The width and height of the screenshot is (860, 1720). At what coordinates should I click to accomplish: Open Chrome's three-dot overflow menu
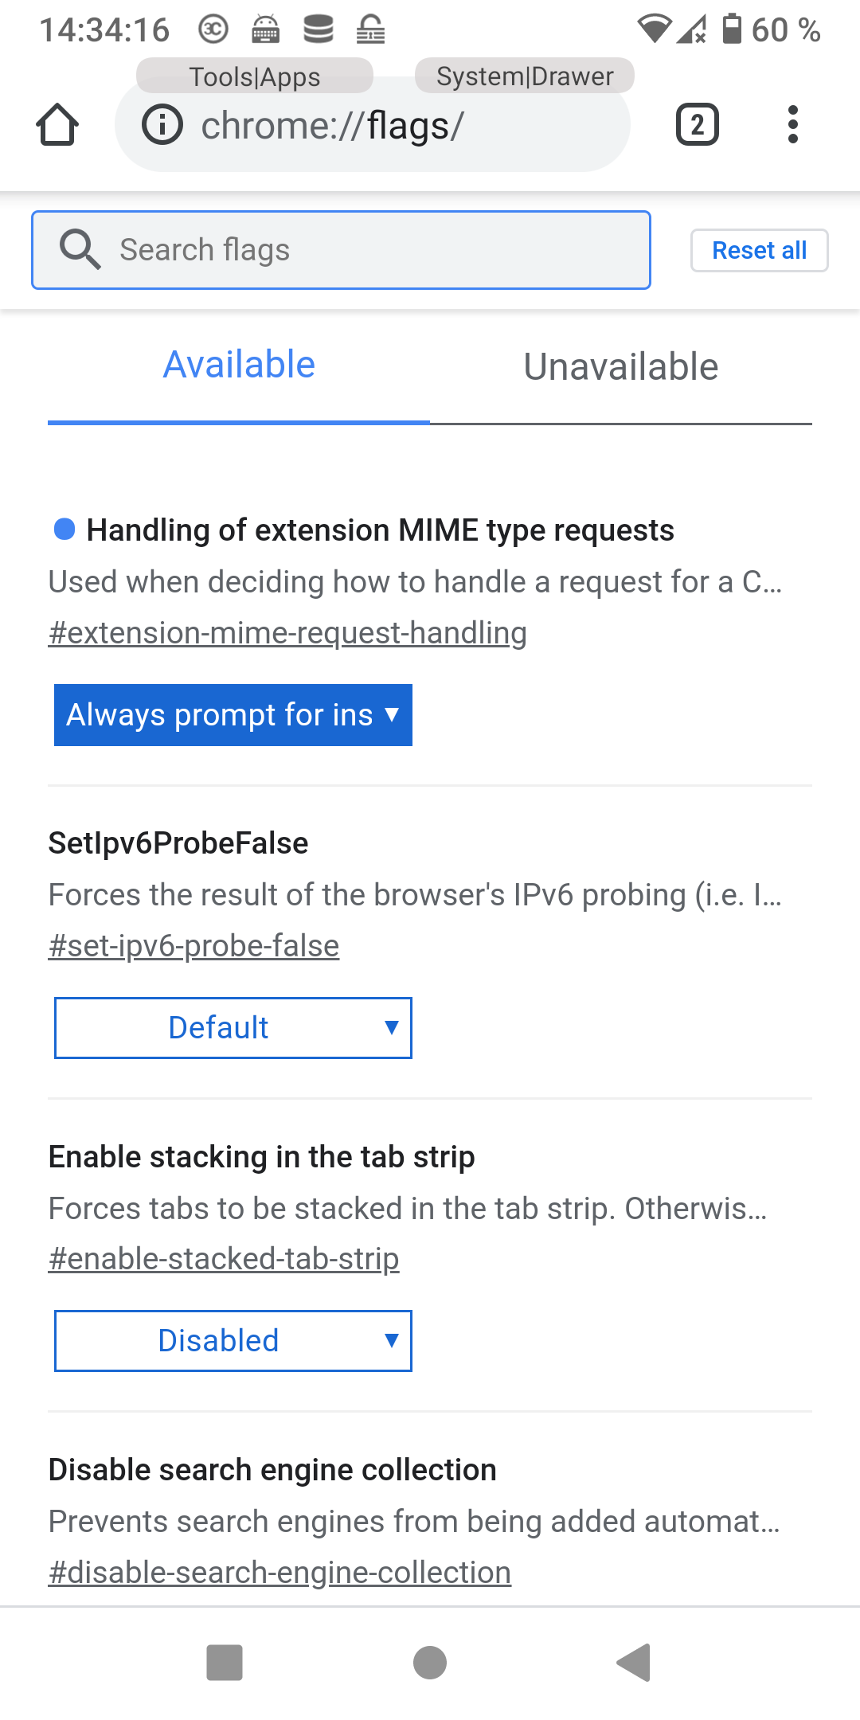click(x=793, y=124)
